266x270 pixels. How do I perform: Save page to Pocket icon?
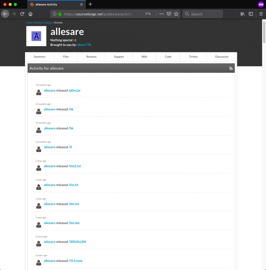pos(169,14)
